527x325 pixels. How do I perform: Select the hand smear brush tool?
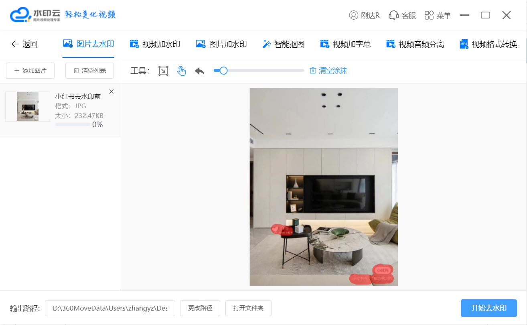[x=182, y=71]
